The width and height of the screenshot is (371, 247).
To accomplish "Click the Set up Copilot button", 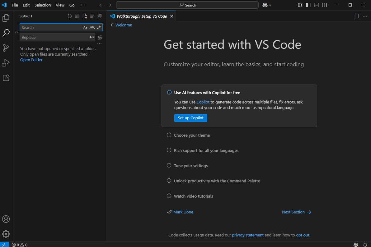I will pos(191,118).
